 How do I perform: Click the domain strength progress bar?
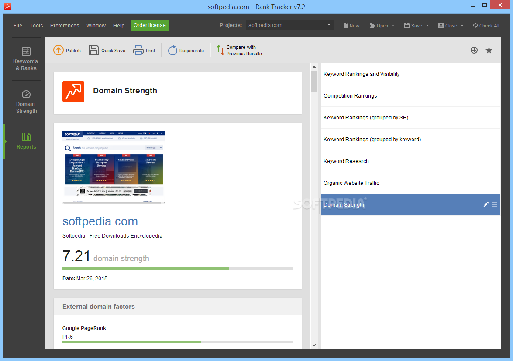(x=178, y=269)
